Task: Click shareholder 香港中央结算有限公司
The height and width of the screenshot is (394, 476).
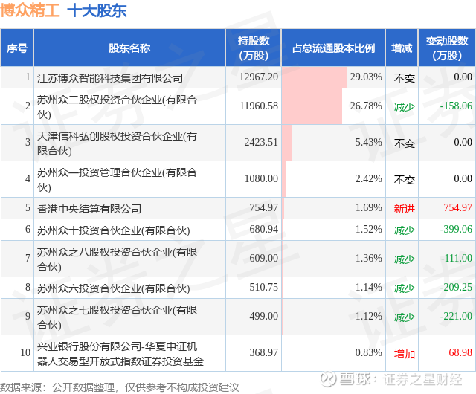Action: pyautogui.click(x=89, y=209)
